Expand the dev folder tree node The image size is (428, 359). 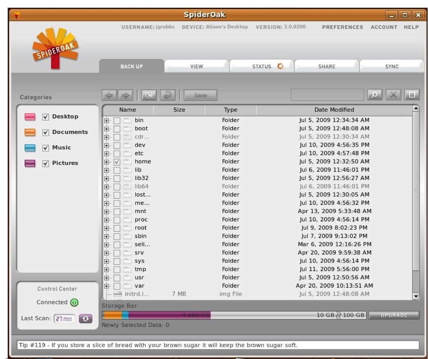pyautogui.click(x=107, y=146)
